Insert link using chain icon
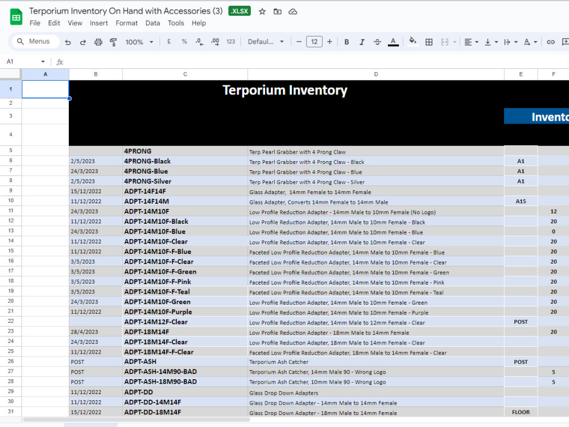Image resolution: width=569 pixels, height=427 pixels. tap(550, 42)
